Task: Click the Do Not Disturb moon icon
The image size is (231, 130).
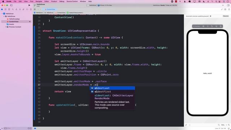Action: point(204,1)
